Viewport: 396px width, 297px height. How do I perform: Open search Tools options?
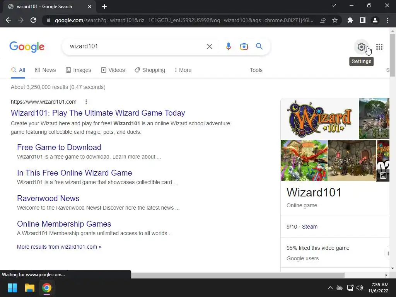pyautogui.click(x=256, y=70)
